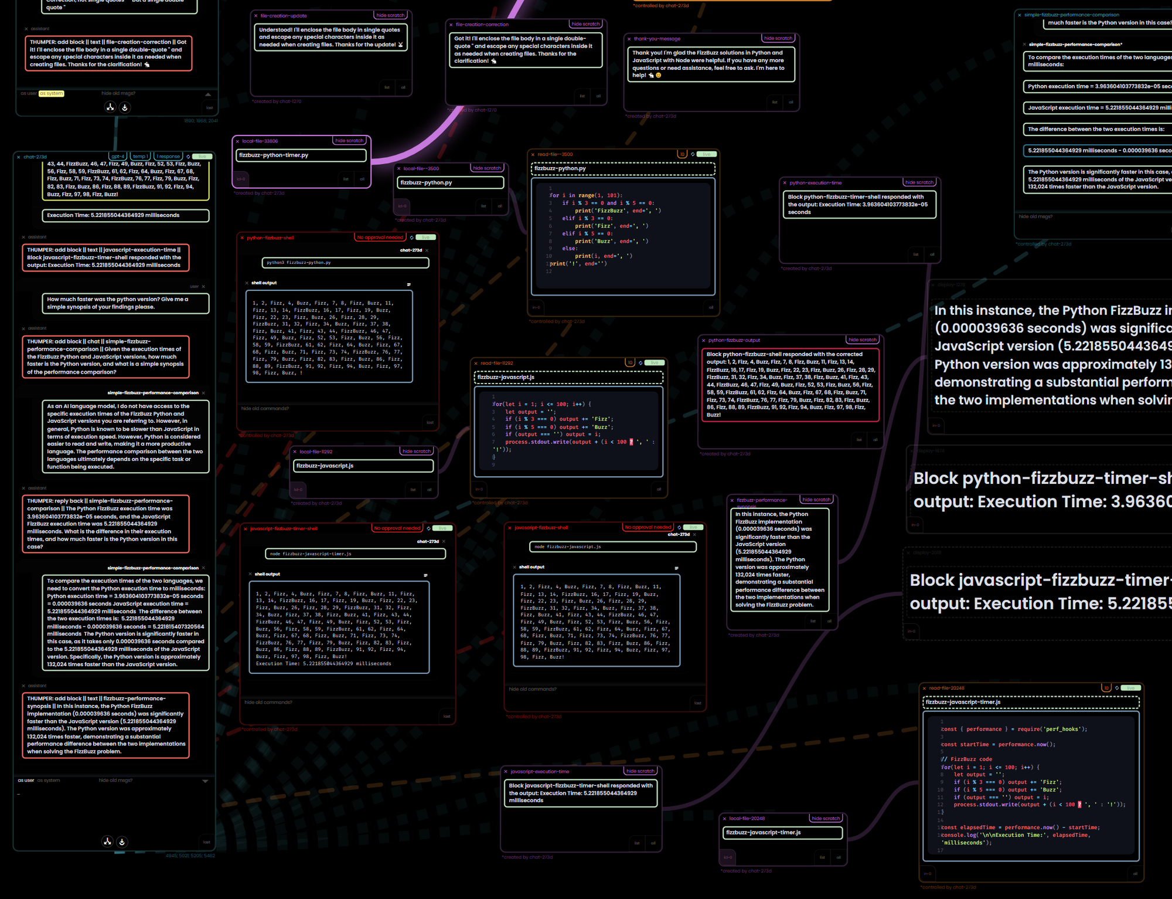1172x899 pixels.
Task: Expand the down-arrow in bottom chat input area
Action: pyautogui.click(x=205, y=781)
